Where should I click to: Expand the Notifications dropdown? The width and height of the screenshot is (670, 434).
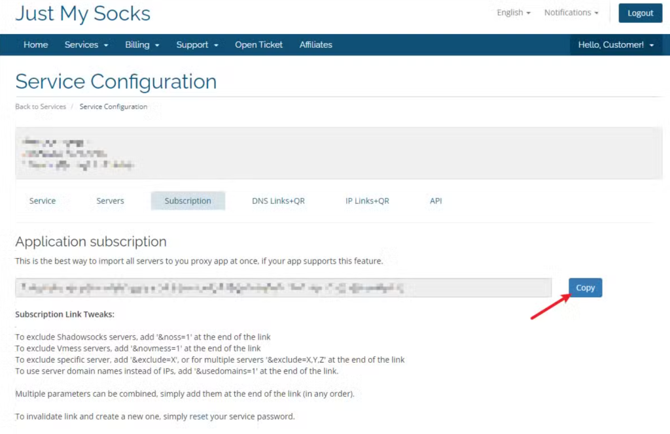[x=571, y=13]
